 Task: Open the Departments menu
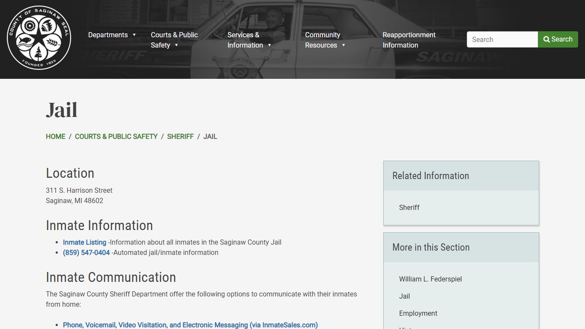pos(108,35)
